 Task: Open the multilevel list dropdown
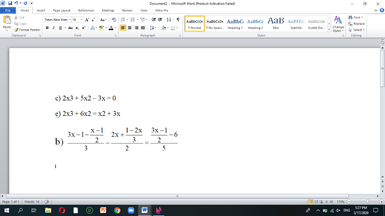(x=146, y=19)
